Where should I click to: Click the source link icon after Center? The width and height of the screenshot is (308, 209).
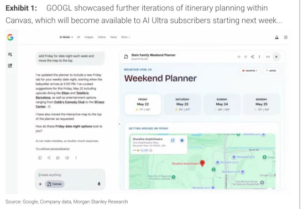(49, 106)
